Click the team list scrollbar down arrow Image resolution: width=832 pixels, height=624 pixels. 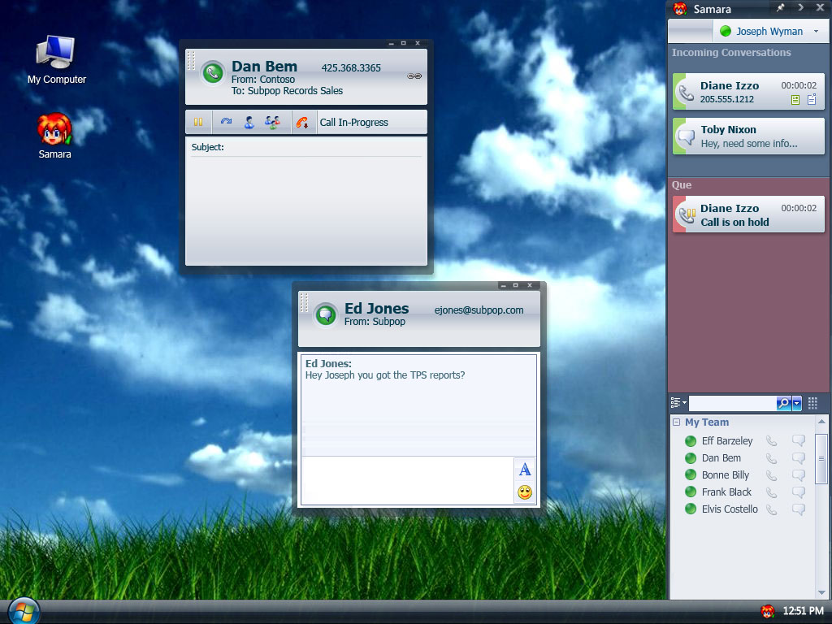(821, 592)
